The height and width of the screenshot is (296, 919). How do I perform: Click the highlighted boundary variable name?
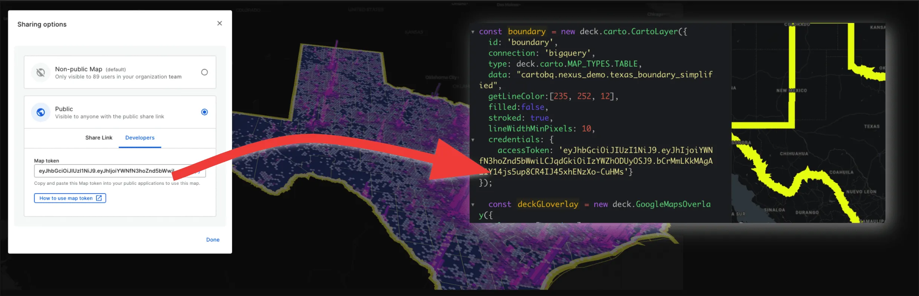[x=527, y=32]
